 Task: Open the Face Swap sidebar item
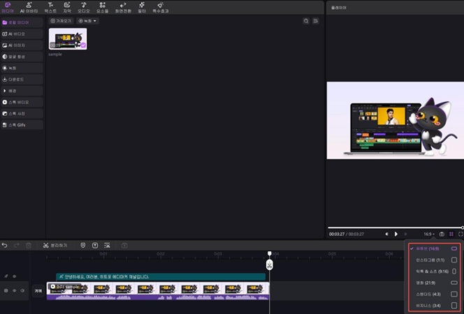click(x=22, y=57)
